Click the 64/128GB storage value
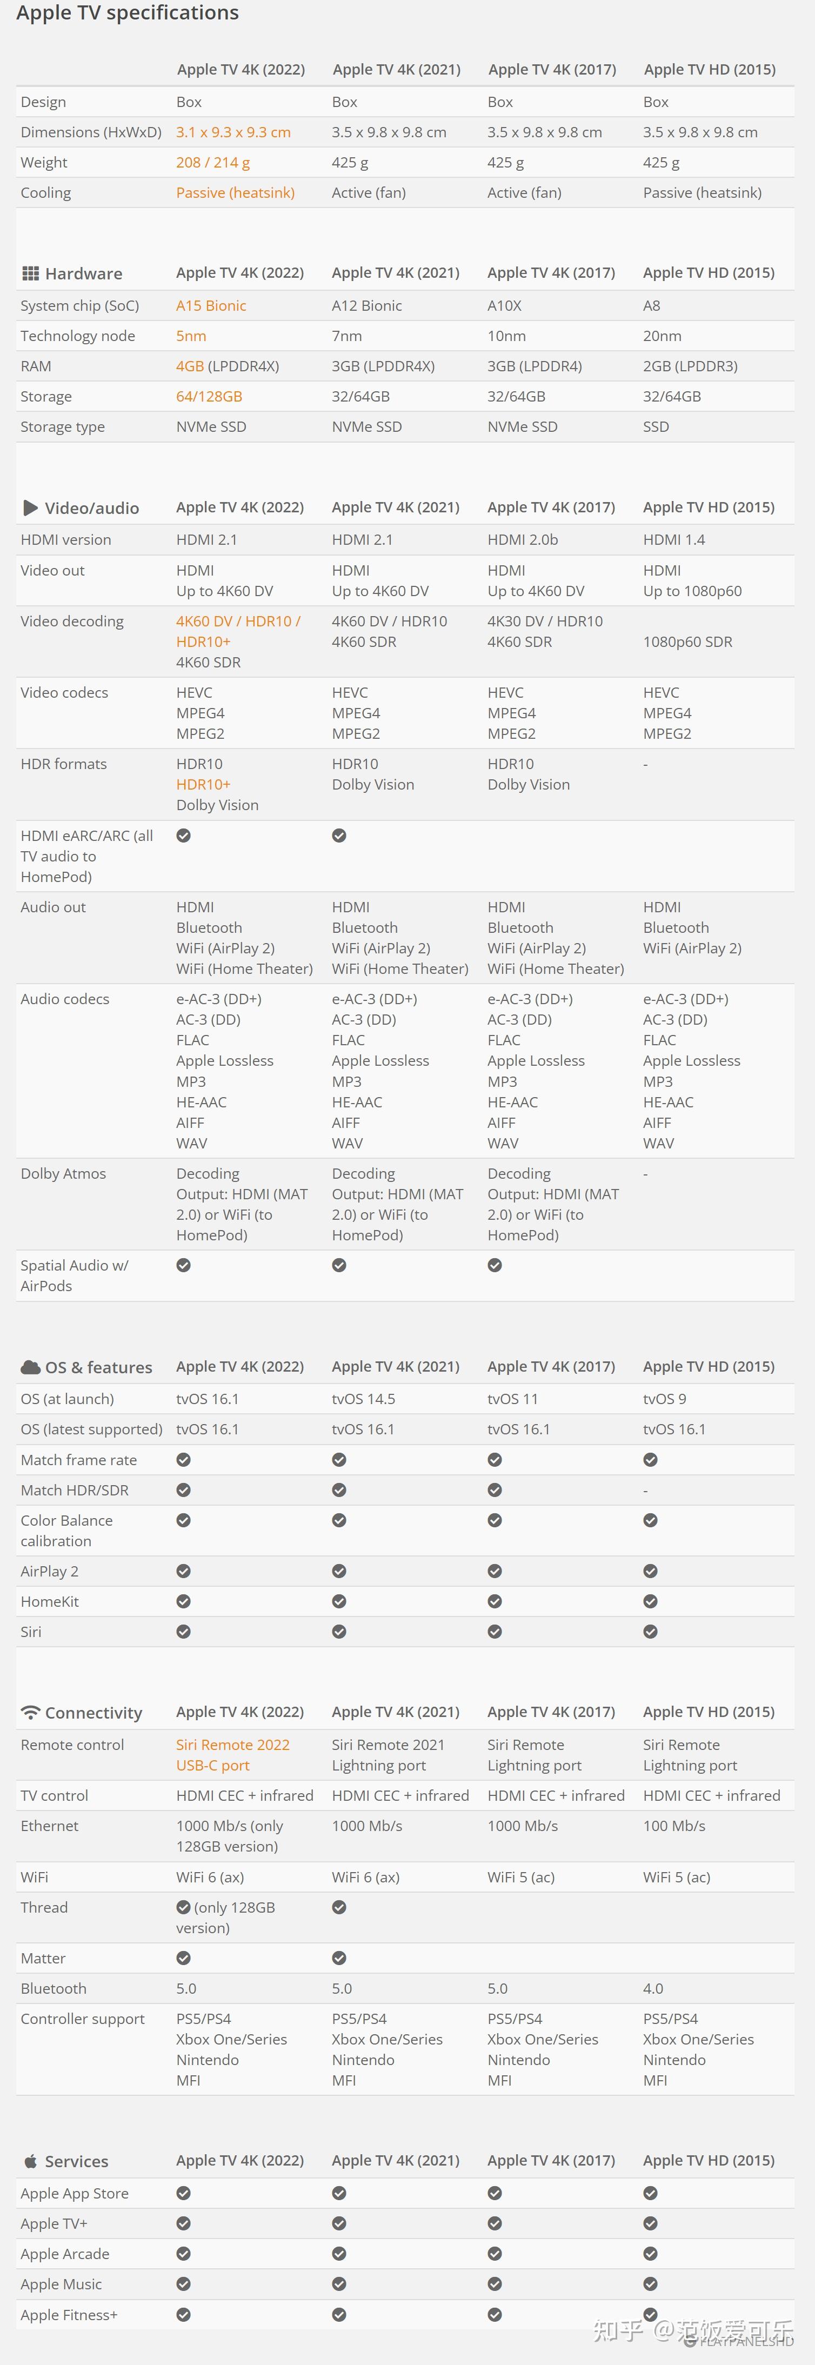The height and width of the screenshot is (2365, 815). coord(209,397)
